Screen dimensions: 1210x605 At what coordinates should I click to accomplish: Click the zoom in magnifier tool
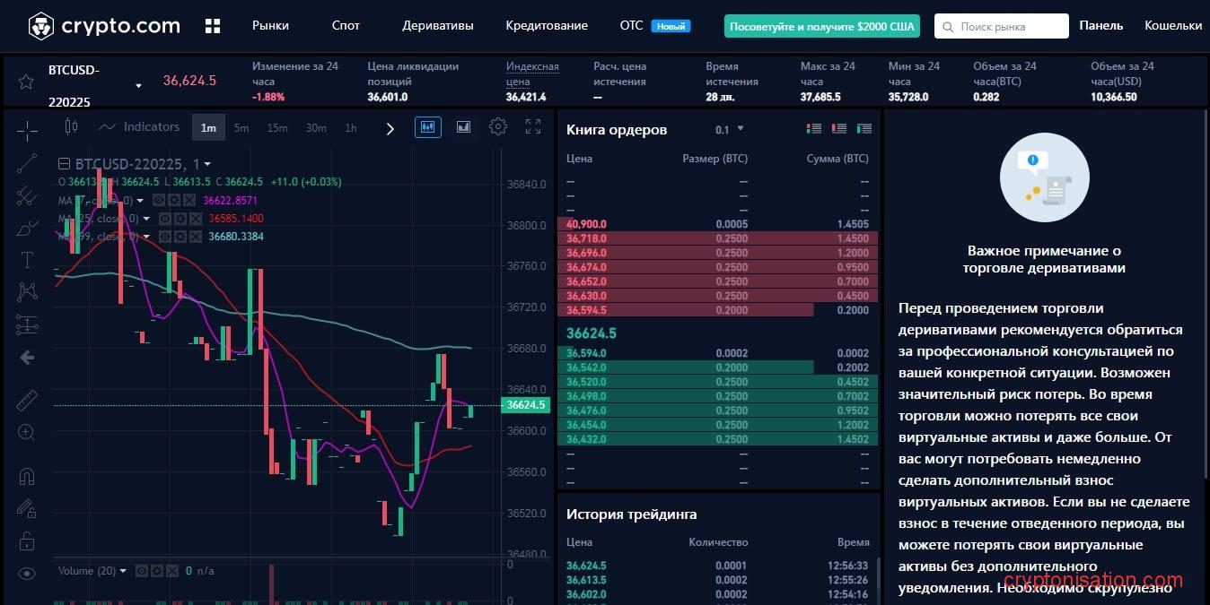(27, 432)
